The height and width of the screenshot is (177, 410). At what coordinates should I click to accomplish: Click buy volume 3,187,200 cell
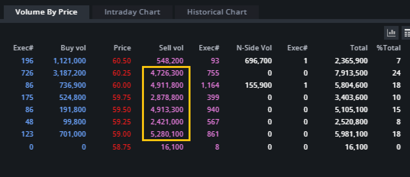[69, 73]
